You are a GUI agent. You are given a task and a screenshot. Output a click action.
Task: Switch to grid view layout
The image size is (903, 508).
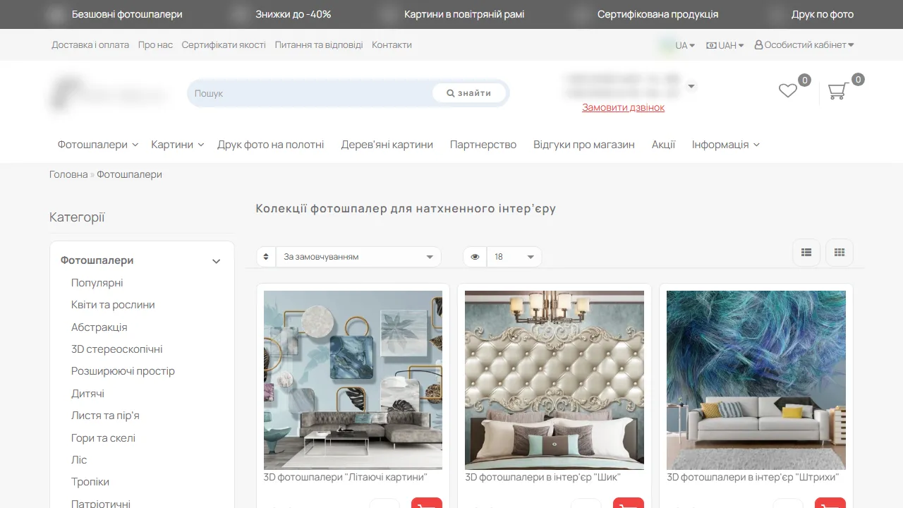click(840, 253)
